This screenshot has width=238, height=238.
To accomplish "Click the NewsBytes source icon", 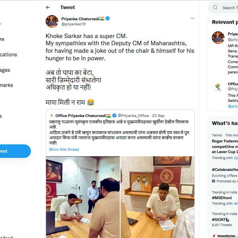I will click(x=214, y=236).
